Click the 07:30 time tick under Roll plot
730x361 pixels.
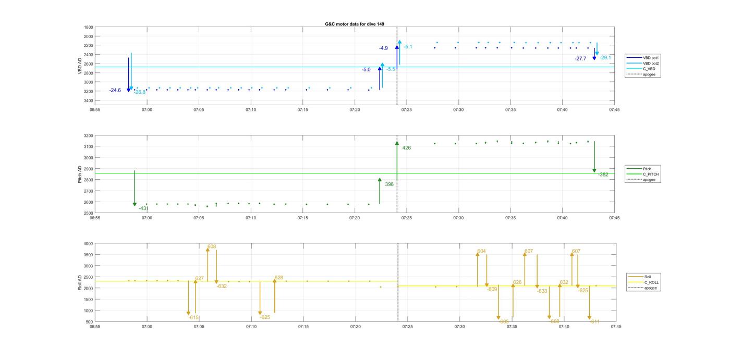click(459, 327)
